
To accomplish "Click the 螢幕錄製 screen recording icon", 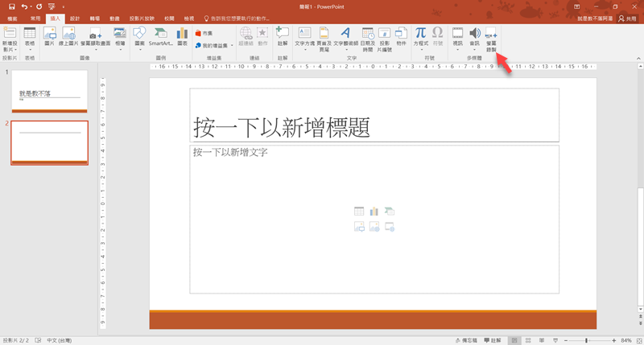I will pyautogui.click(x=491, y=38).
